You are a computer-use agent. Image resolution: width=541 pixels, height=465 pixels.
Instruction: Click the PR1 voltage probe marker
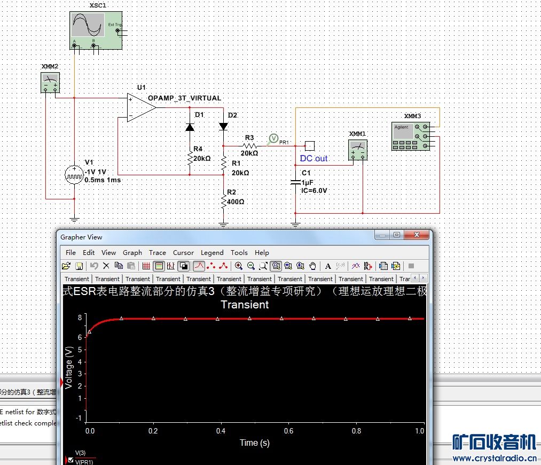click(x=273, y=138)
